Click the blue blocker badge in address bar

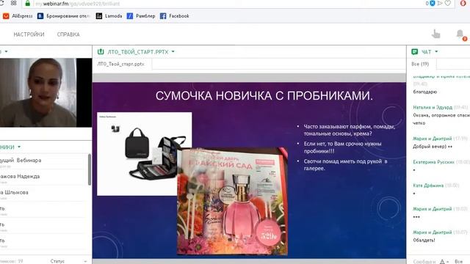[433, 3]
